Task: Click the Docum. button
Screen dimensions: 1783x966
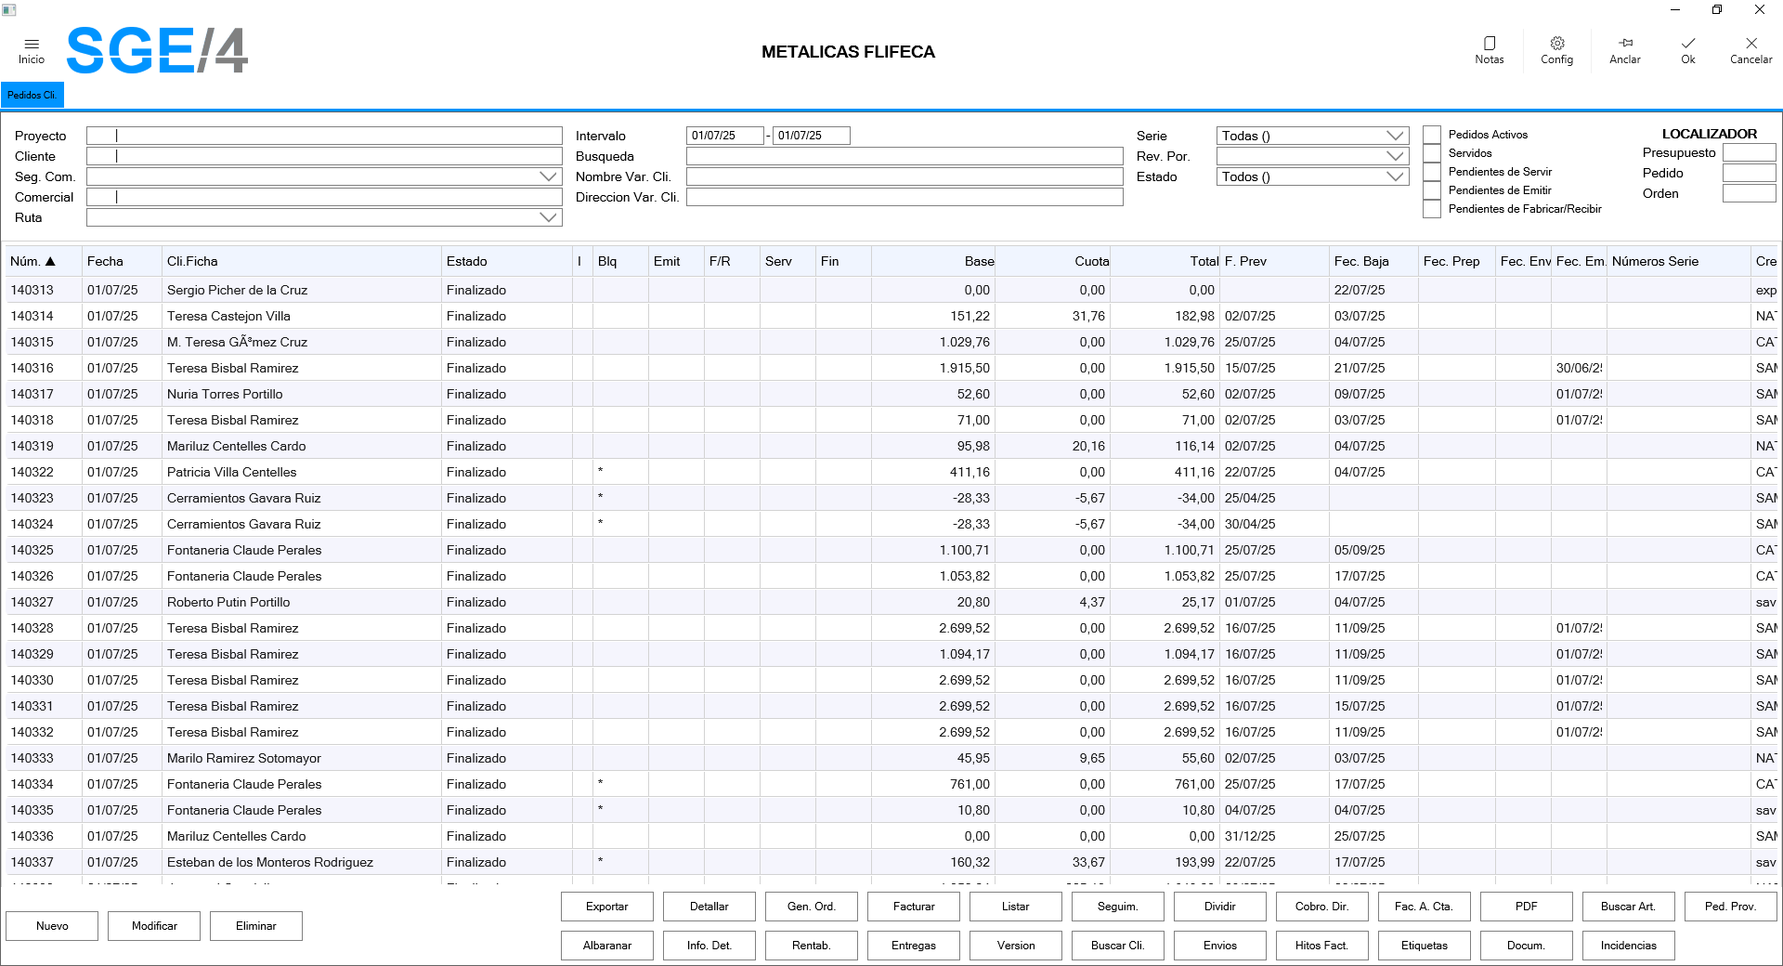Action: [x=1527, y=946]
